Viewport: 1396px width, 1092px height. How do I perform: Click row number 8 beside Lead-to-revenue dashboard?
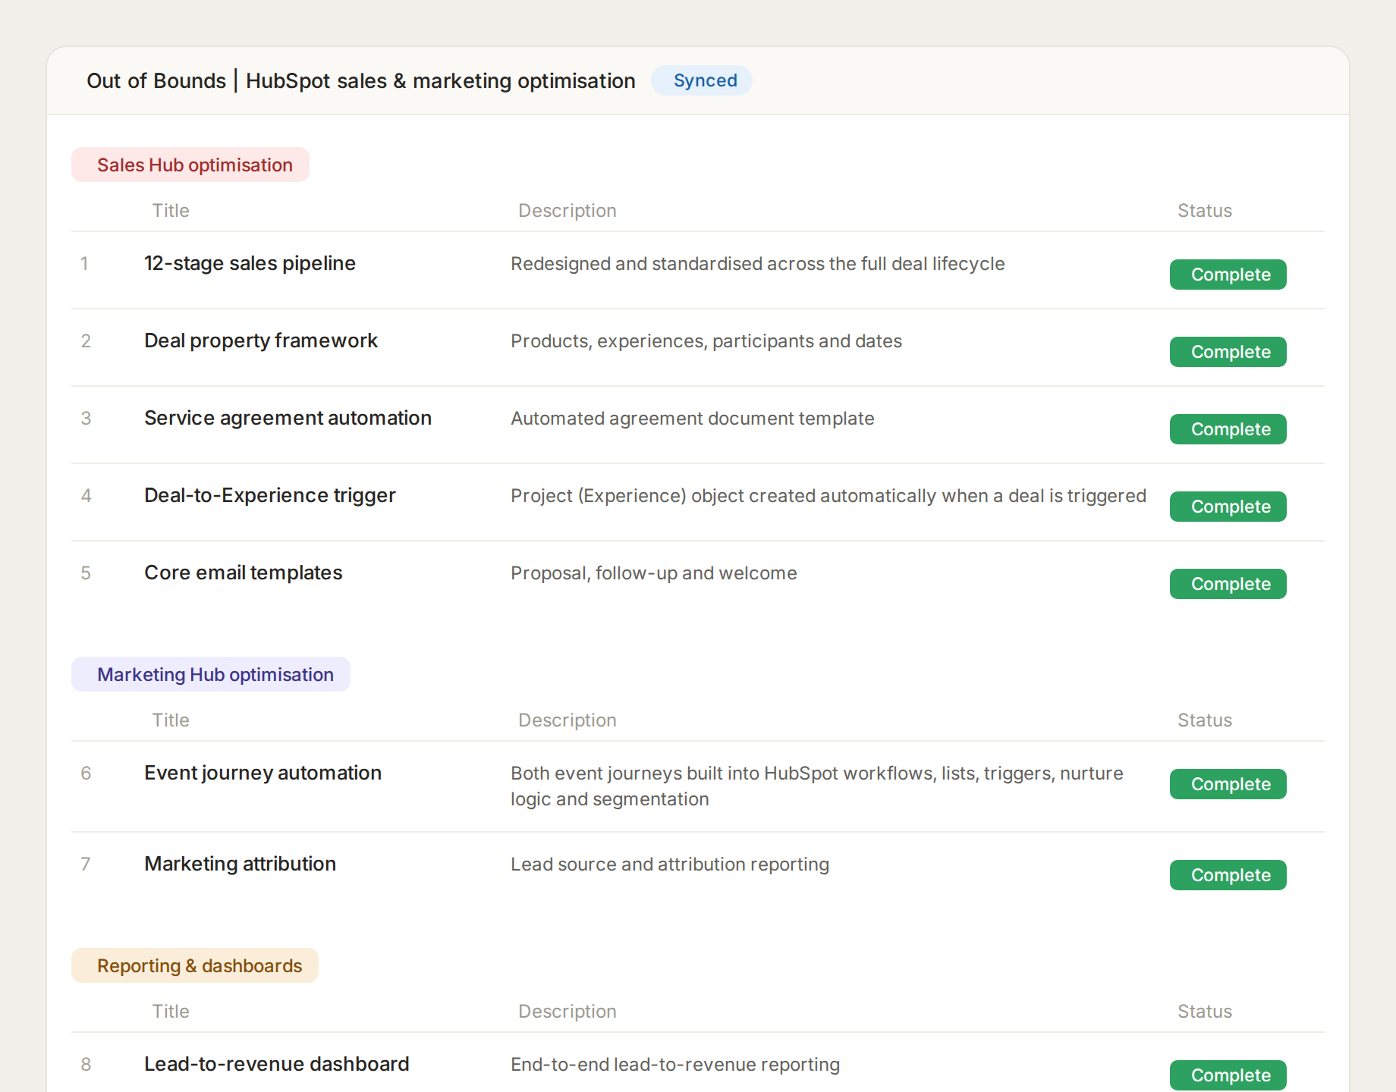(x=86, y=1065)
